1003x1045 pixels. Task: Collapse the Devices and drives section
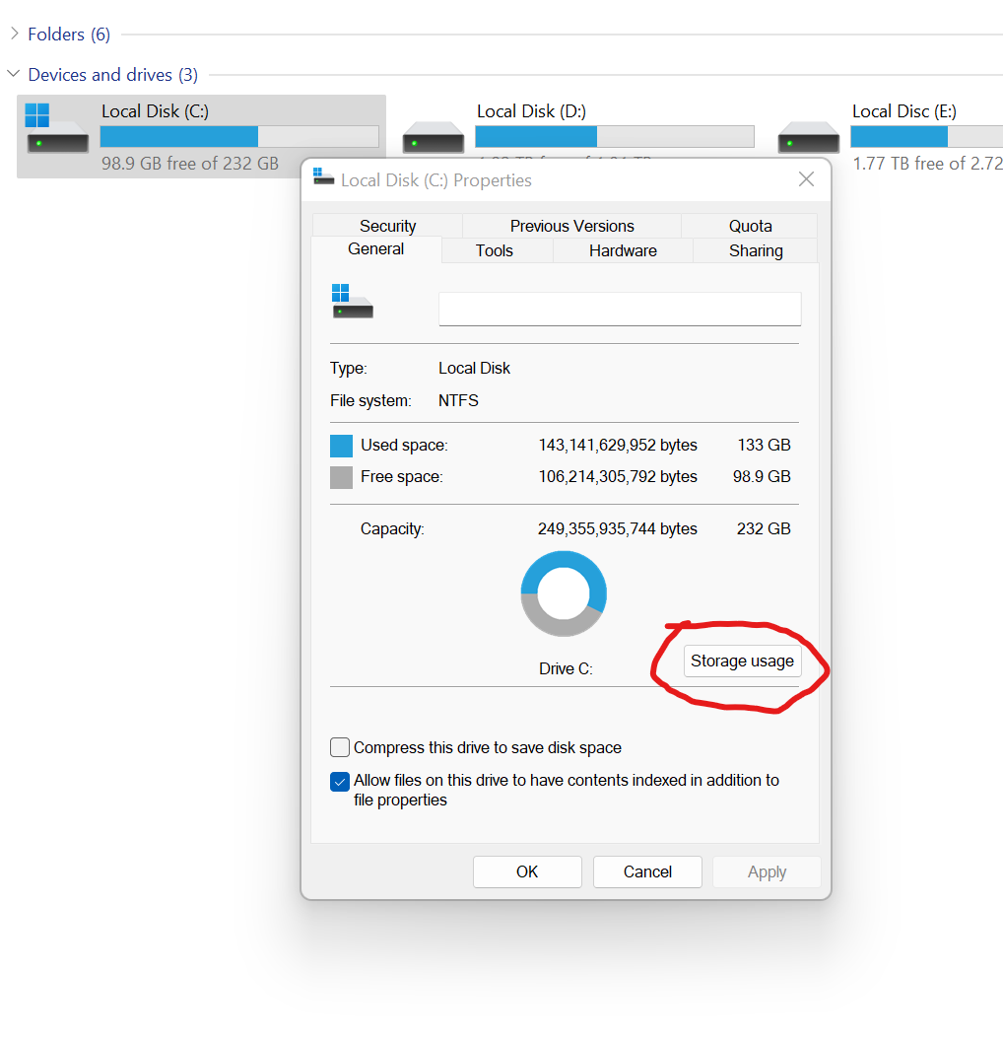click(14, 75)
